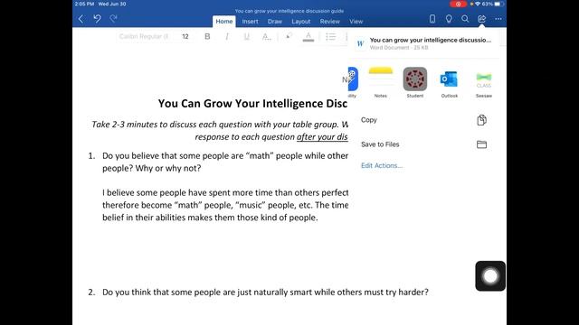Open the mobile view icon

click(x=432, y=19)
